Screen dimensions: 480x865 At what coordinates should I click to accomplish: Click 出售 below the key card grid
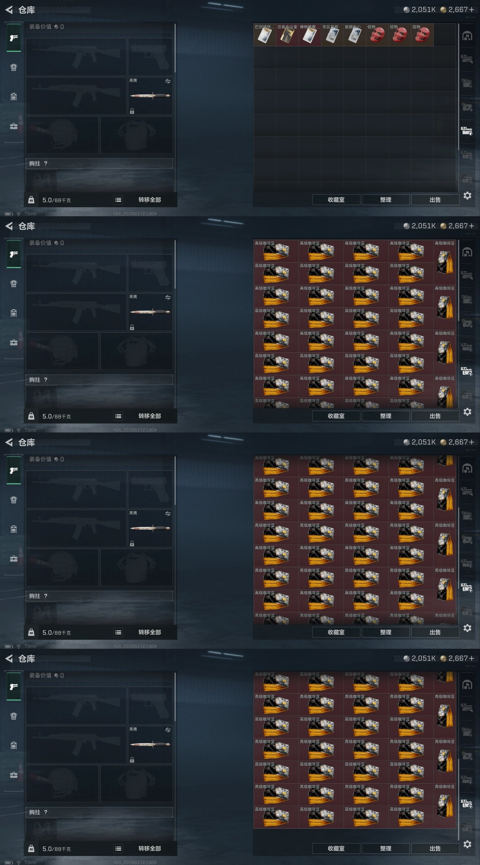pyautogui.click(x=435, y=200)
